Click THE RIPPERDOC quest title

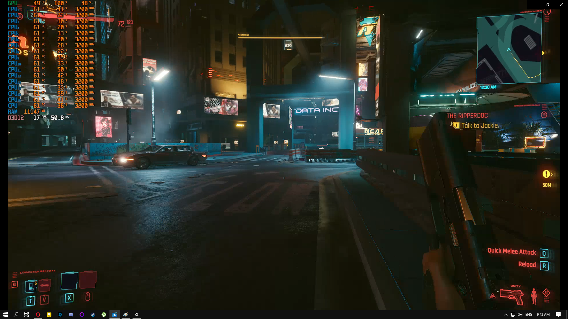[467, 116]
